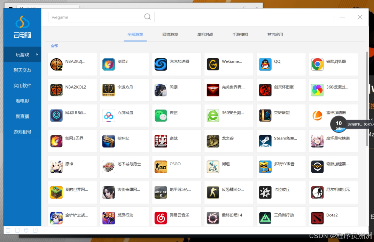
Task: Open the QQ penguin icon
Action: [265, 64]
